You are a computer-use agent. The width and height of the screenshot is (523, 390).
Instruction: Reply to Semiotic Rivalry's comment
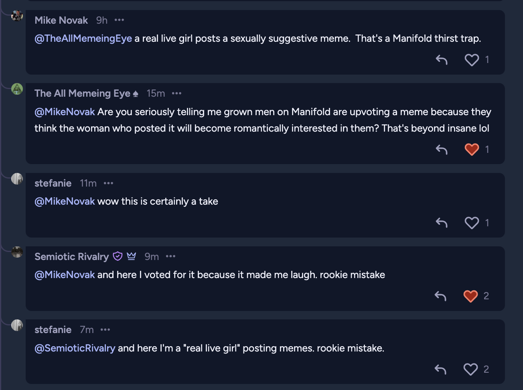(440, 296)
